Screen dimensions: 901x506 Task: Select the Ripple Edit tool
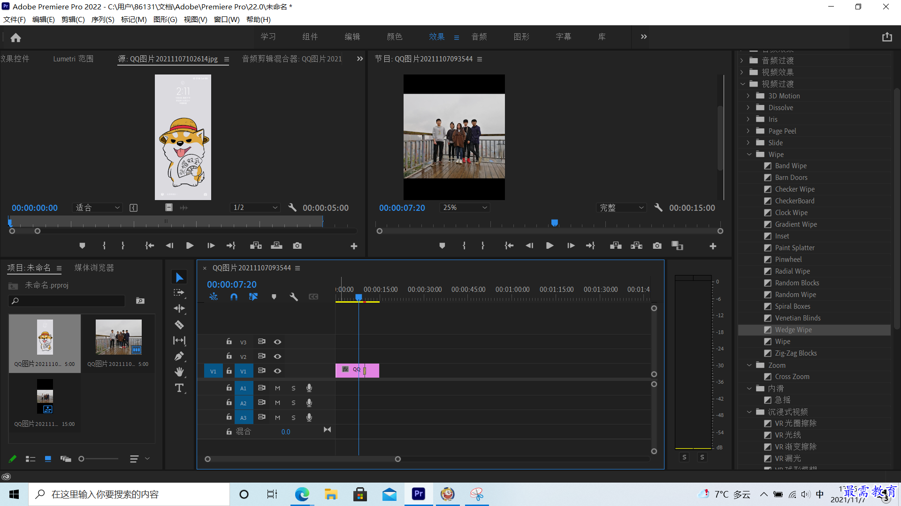[179, 308]
